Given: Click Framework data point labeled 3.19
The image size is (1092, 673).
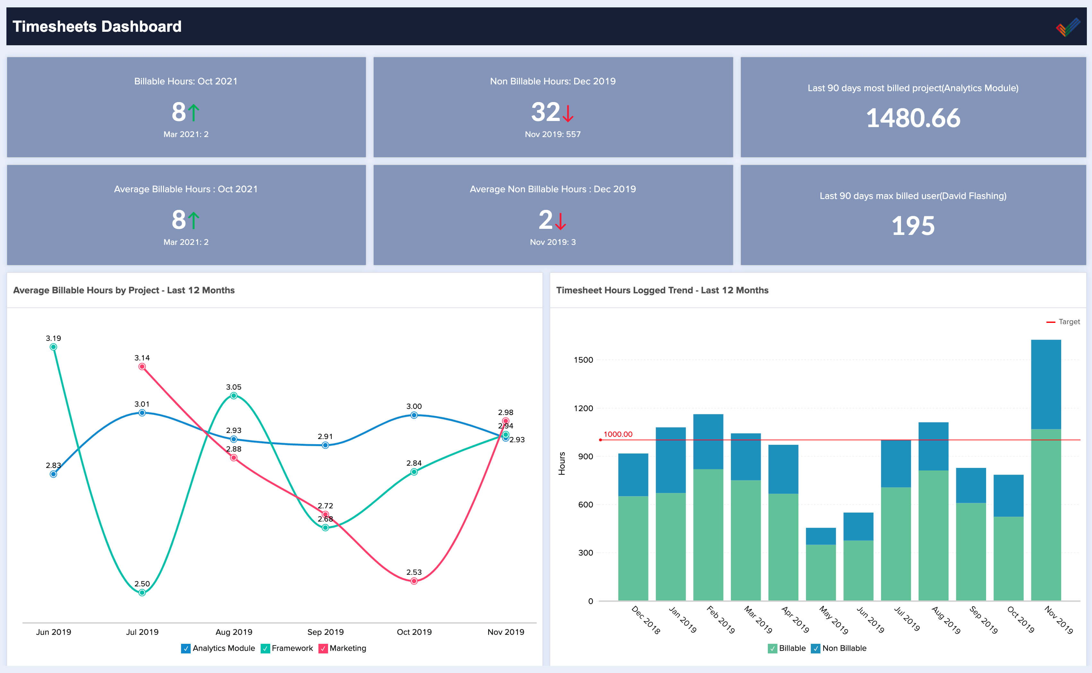Looking at the screenshot, I should 53,347.
